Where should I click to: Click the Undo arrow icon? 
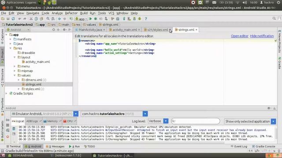click(x=19, y=18)
